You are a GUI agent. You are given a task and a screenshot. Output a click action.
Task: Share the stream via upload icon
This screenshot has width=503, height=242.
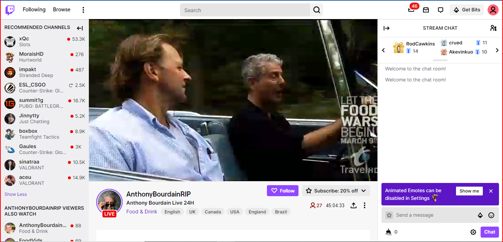click(354, 205)
